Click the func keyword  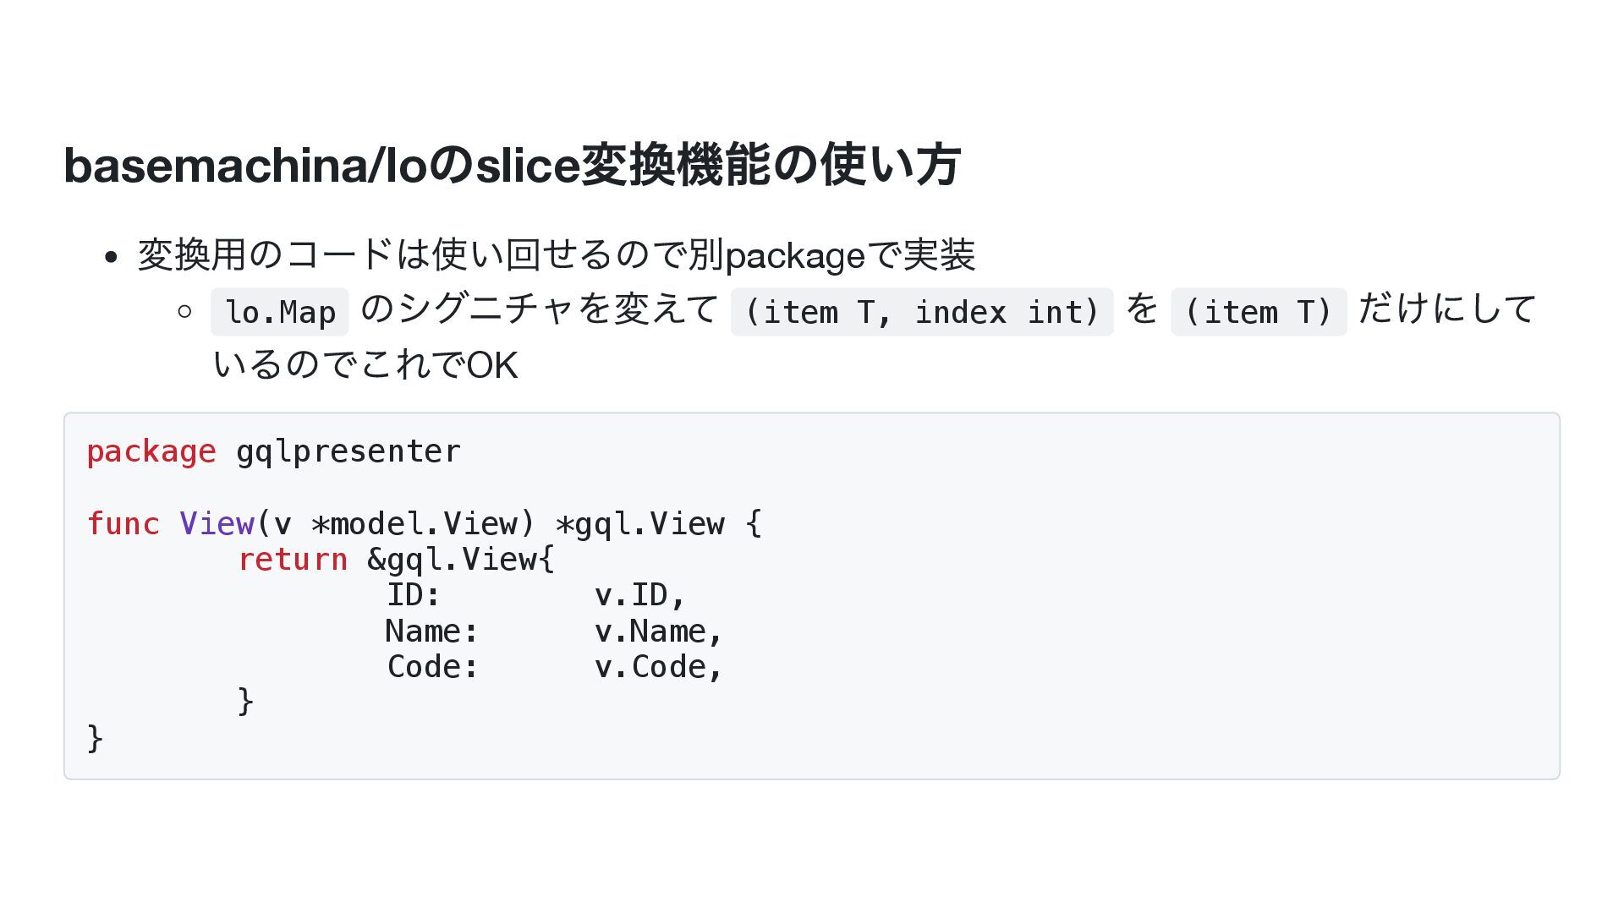point(123,524)
